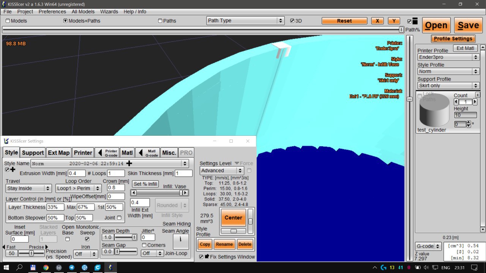Toggle Fix Settings Window checkbox

coord(201,257)
